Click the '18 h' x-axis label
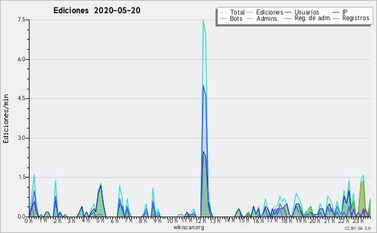Viewport: 377px width, 233px height. click(287, 221)
